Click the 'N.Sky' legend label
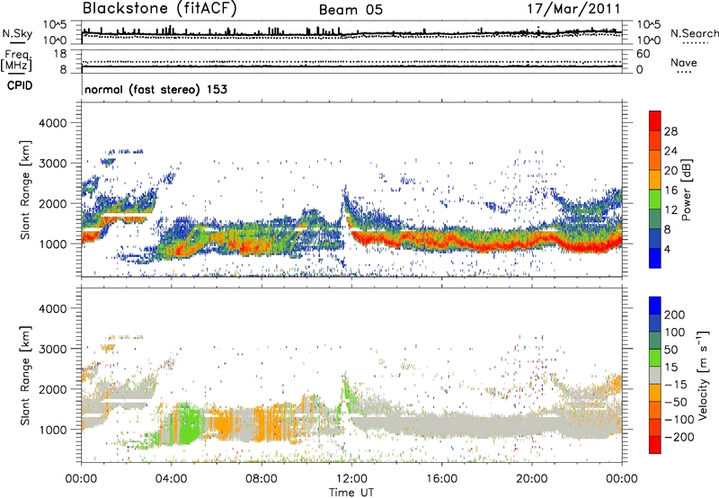719x498 pixels. (17, 33)
